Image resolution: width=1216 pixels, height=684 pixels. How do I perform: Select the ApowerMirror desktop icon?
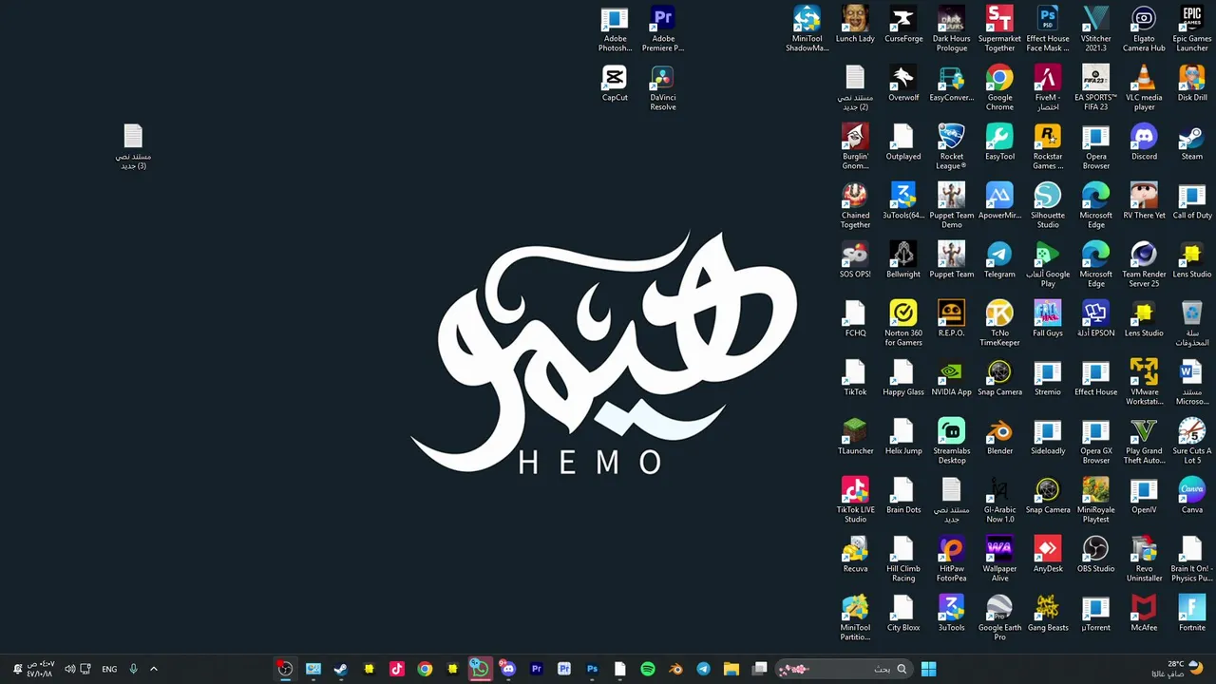[999, 201]
